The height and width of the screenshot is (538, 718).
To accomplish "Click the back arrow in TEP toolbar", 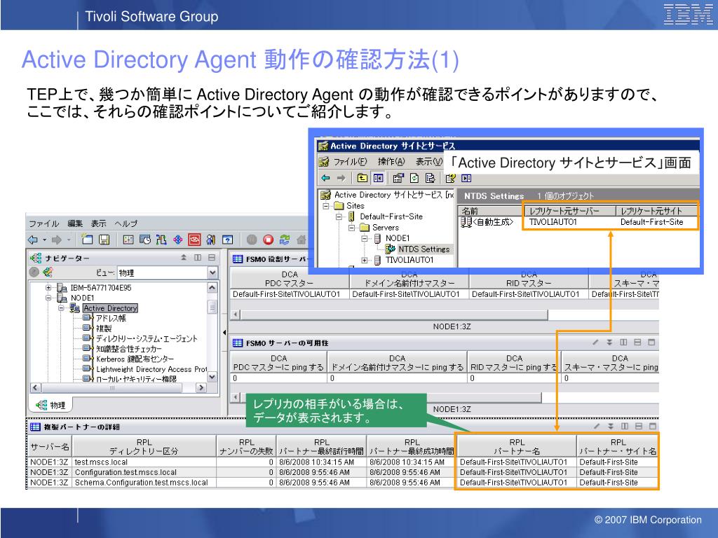I will (x=33, y=240).
